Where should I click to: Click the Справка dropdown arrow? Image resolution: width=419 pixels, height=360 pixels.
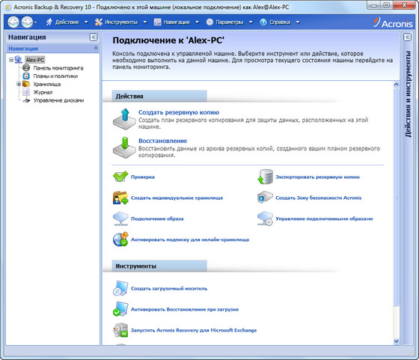coord(298,22)
